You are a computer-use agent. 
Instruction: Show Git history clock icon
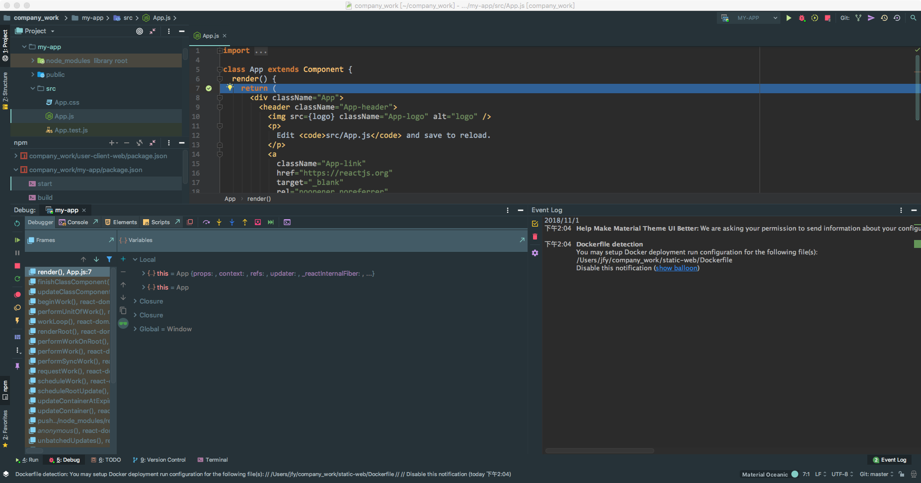point(884,18)
